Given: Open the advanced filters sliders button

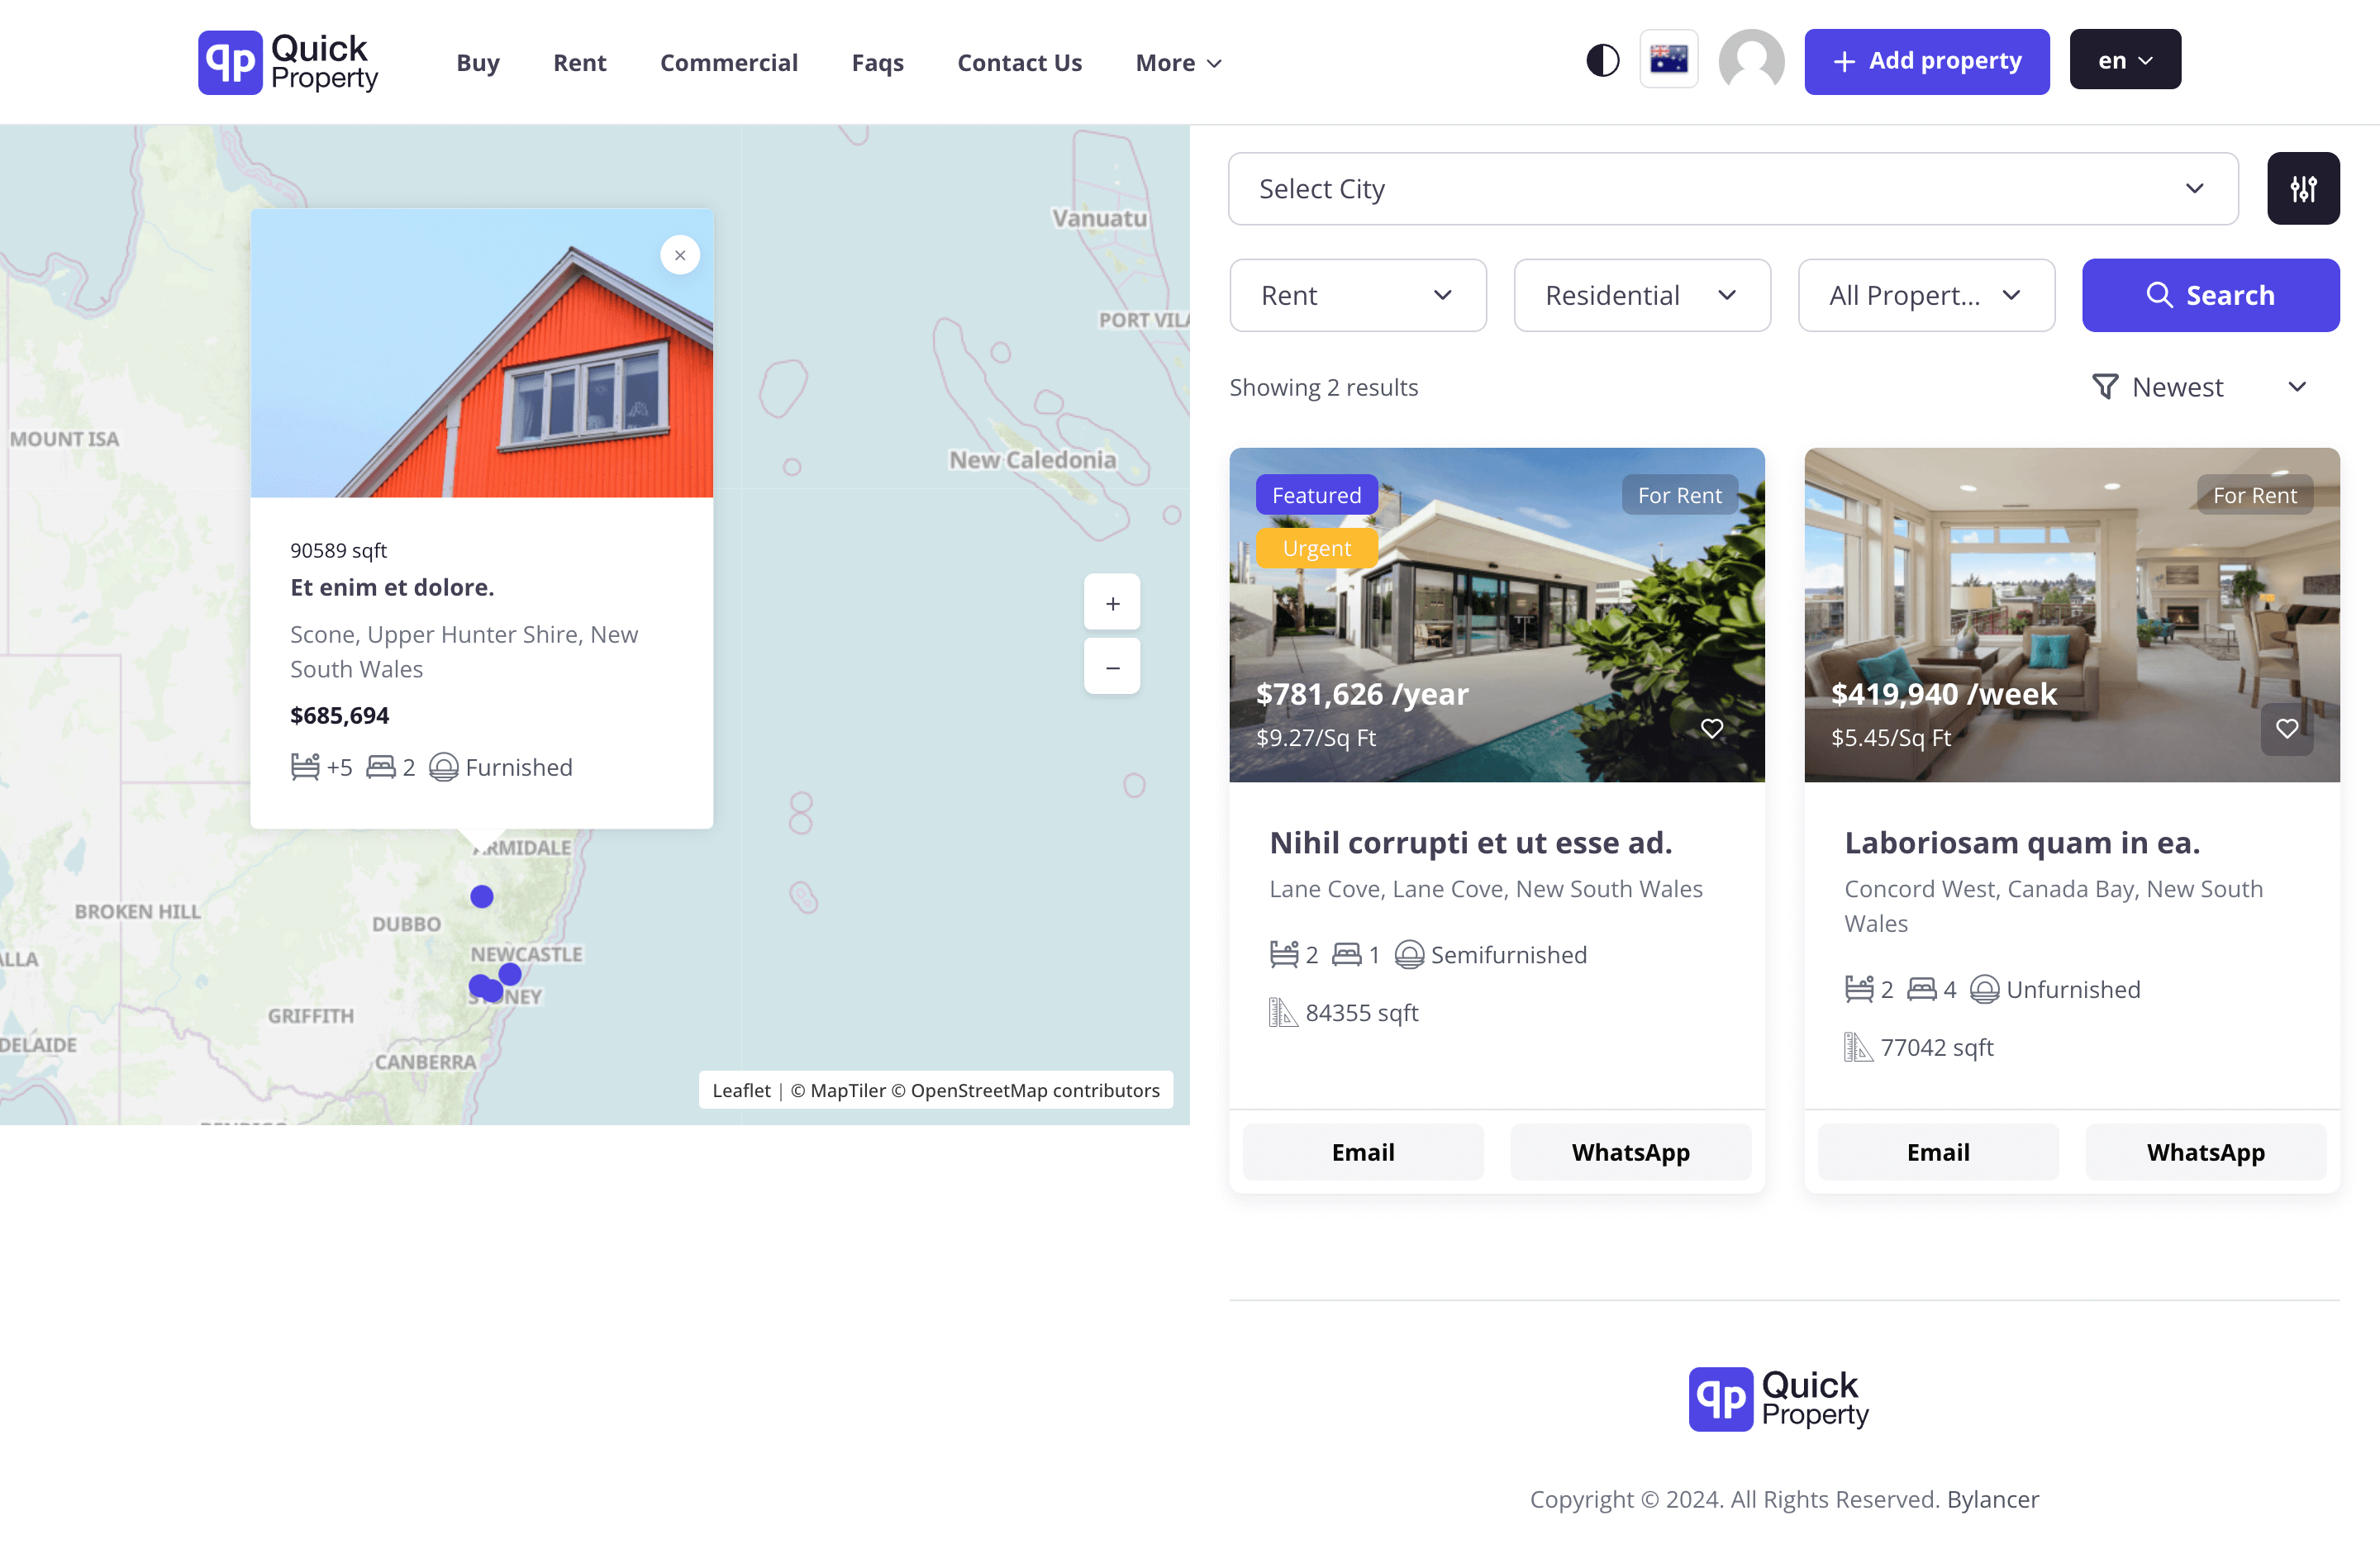Looking at the screenshot, I should (x=2303, y=188).
